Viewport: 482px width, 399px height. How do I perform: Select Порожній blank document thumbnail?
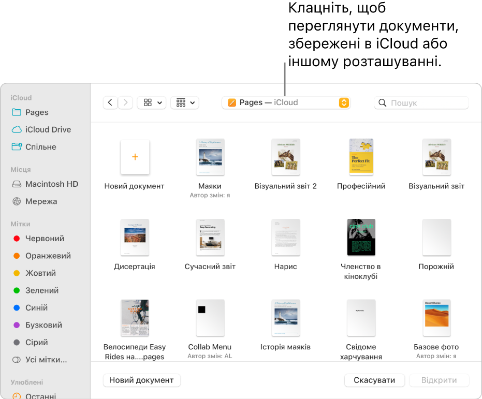(x=436, y=237)
